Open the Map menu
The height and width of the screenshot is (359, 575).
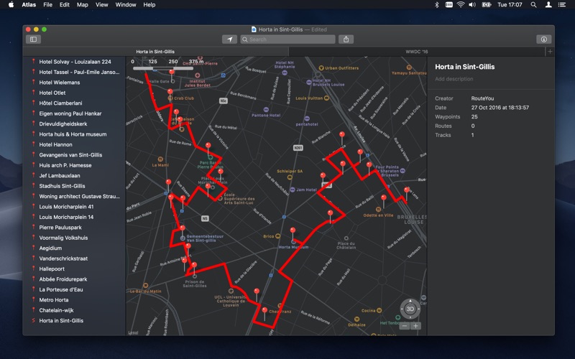click(82, 5)
